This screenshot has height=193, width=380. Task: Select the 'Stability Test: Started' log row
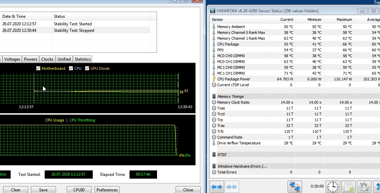[75, 24]
